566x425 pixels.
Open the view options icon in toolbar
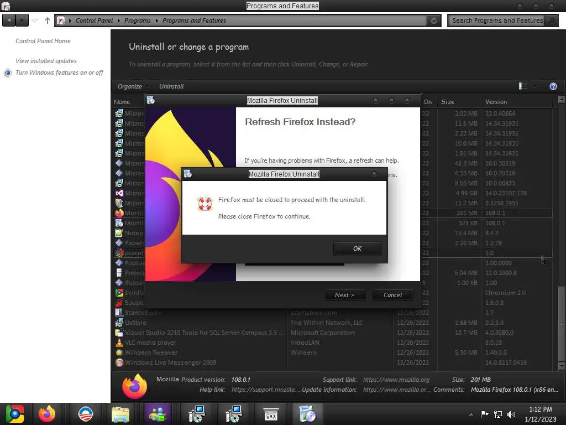523,86
